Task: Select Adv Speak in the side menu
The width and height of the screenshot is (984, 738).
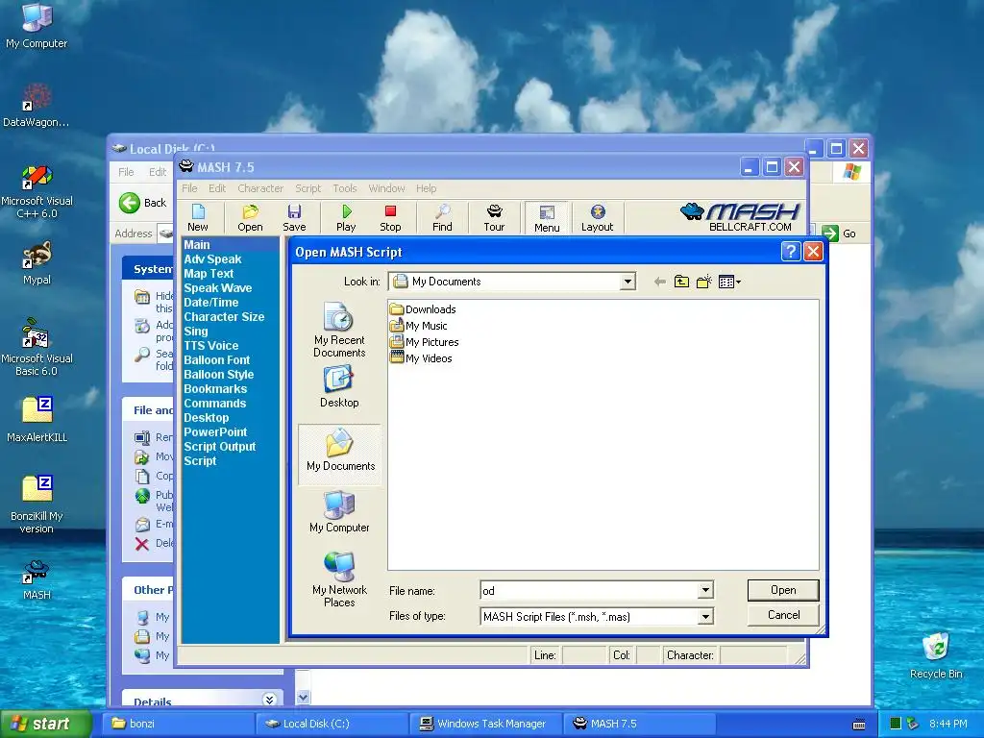Action: coord(212,259)
